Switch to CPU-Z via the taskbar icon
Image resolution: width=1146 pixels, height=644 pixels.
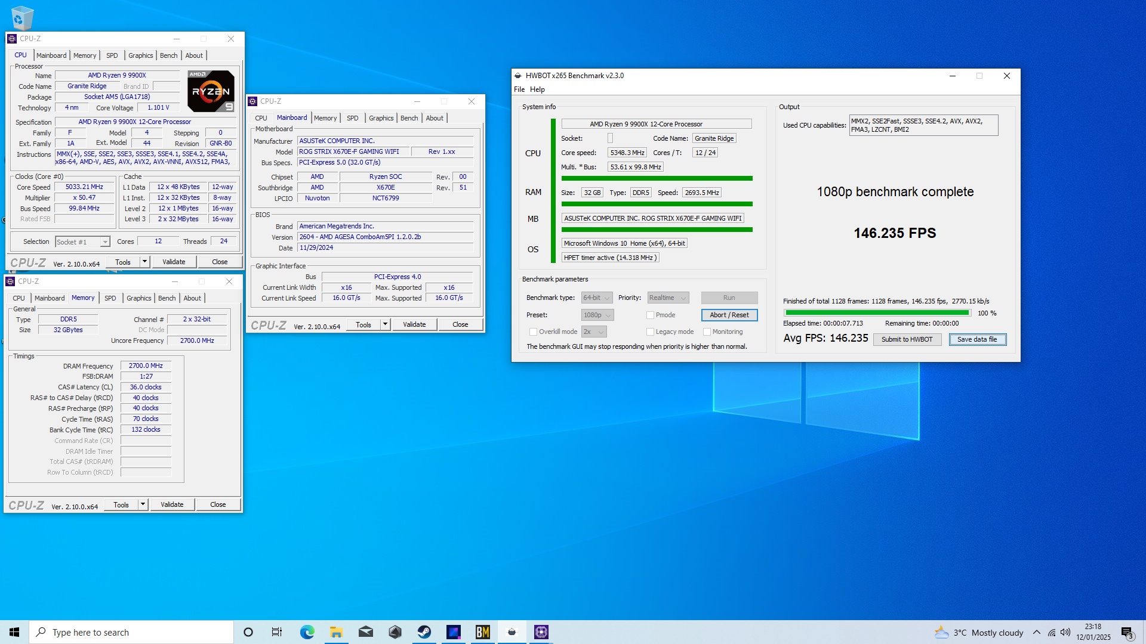541,632
